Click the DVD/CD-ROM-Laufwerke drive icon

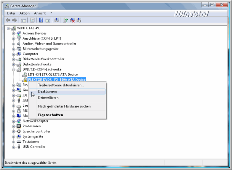click(19, 69)
